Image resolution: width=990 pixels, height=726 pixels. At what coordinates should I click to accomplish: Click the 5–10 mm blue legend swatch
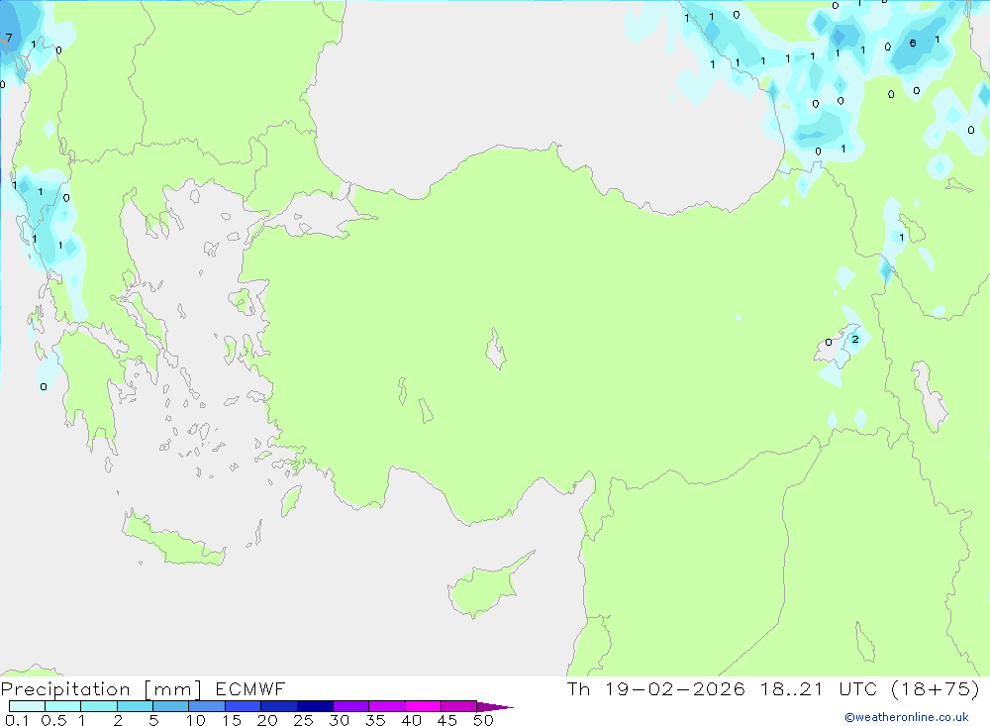pos(171,706)
